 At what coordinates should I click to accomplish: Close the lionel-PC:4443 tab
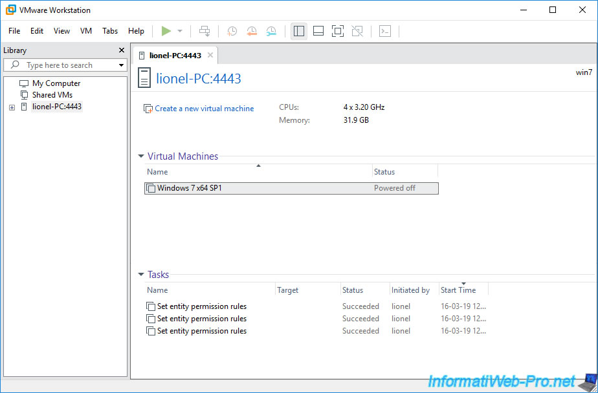click(x=210, y=55)
